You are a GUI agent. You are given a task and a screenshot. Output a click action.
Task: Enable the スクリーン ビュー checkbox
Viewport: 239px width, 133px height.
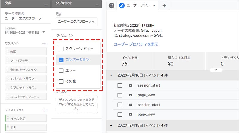click(x=61, y=49)
